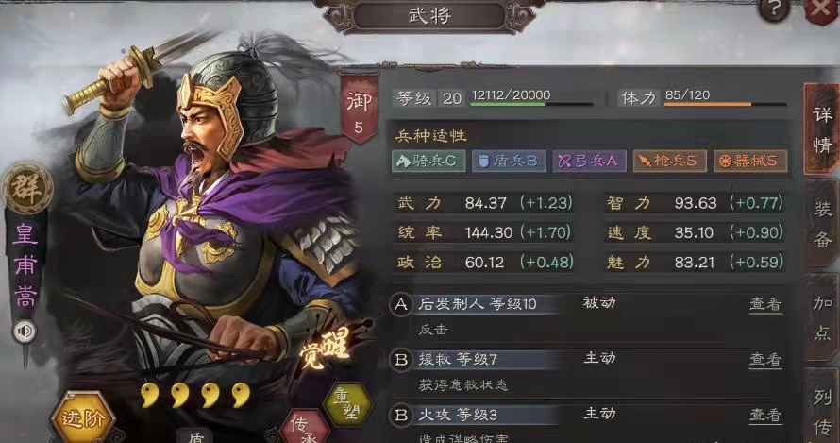Image resolution: width=840 pixels, height=443 pixels.
Task: Select the 骑兵C troop aptitude badge
Action: (428, 161)
